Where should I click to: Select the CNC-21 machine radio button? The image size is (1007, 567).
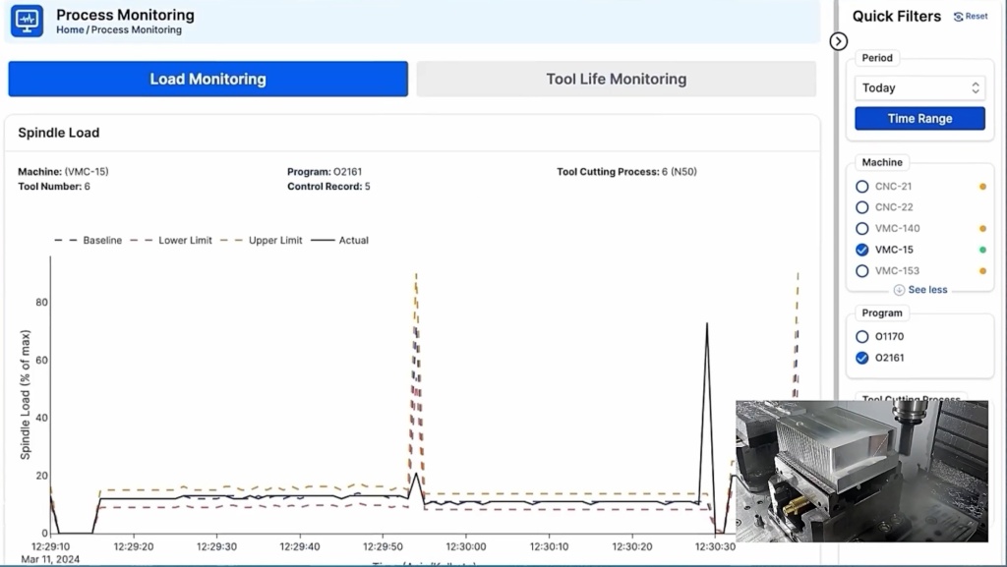[x=862, y=187]
